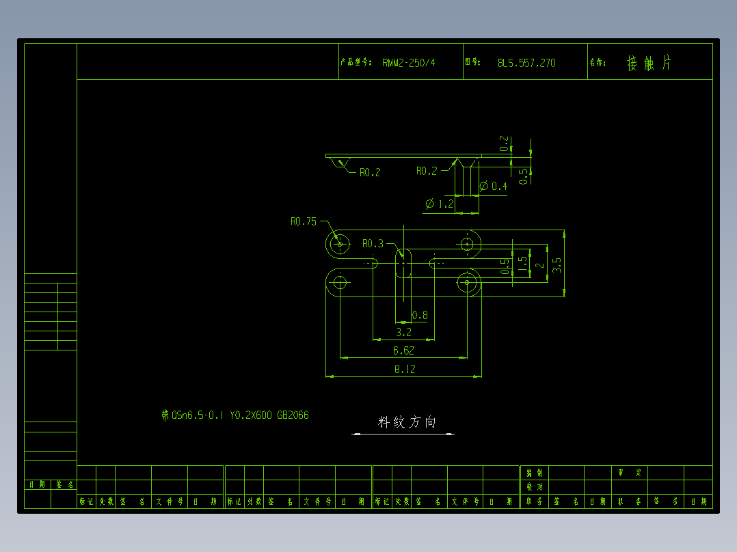
Task: Select the 'Ø 1.2' diameter dimension
Action: tap(440, 204)
